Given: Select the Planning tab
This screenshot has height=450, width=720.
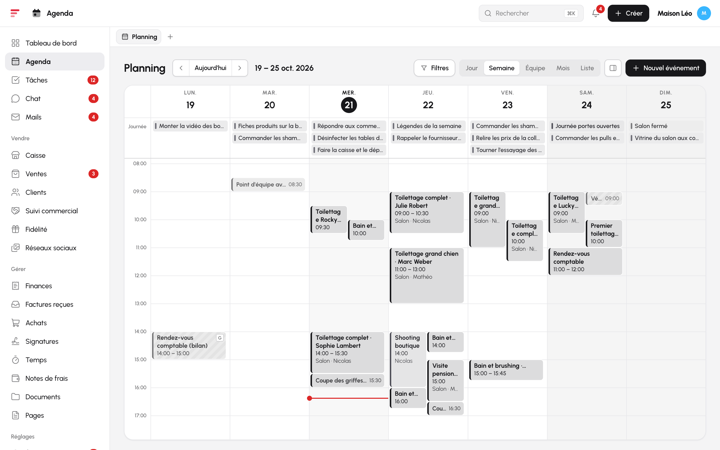Looking at the screenshot, I should (139, 36).
